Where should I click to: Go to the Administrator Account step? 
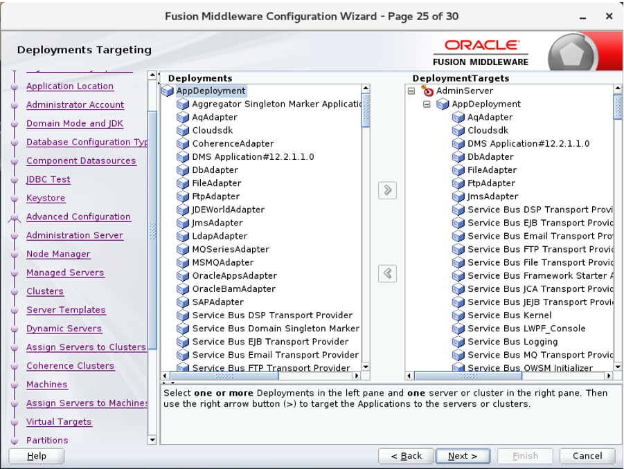[x=75, y=105]
